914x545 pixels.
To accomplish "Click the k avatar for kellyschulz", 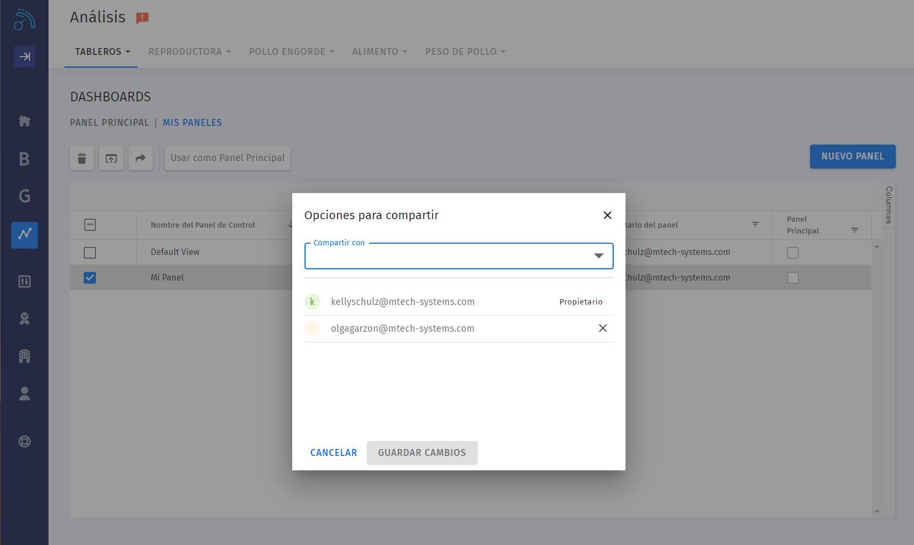I will tap(312, 302).
